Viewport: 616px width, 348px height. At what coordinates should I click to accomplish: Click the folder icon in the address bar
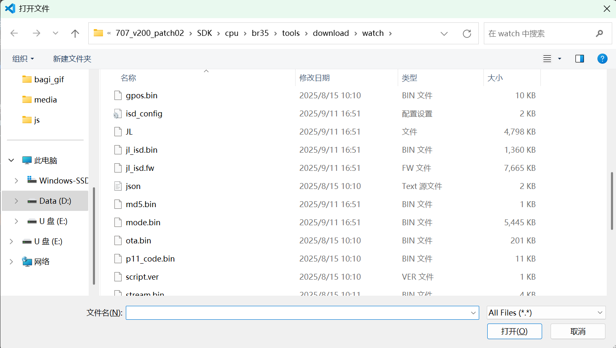tap(98, 33)
